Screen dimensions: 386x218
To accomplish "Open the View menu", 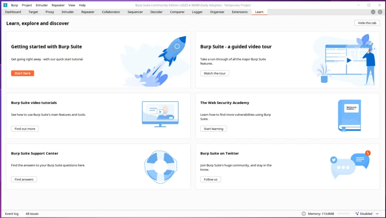I will [x=72, y=5].
